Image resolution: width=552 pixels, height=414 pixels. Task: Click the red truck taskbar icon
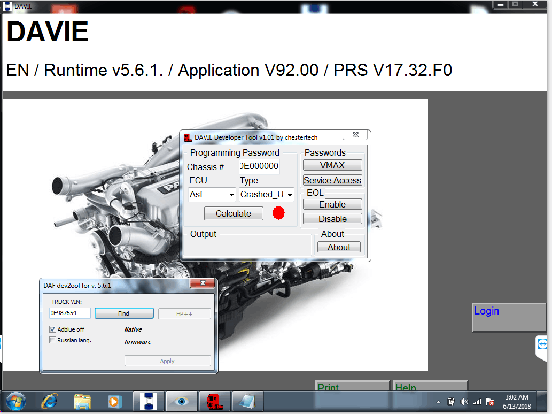(214, 401)
